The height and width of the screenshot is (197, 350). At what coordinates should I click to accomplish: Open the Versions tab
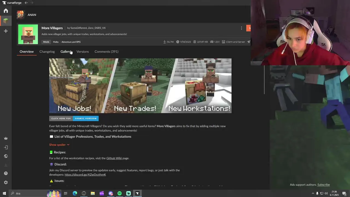coord(83,51)
